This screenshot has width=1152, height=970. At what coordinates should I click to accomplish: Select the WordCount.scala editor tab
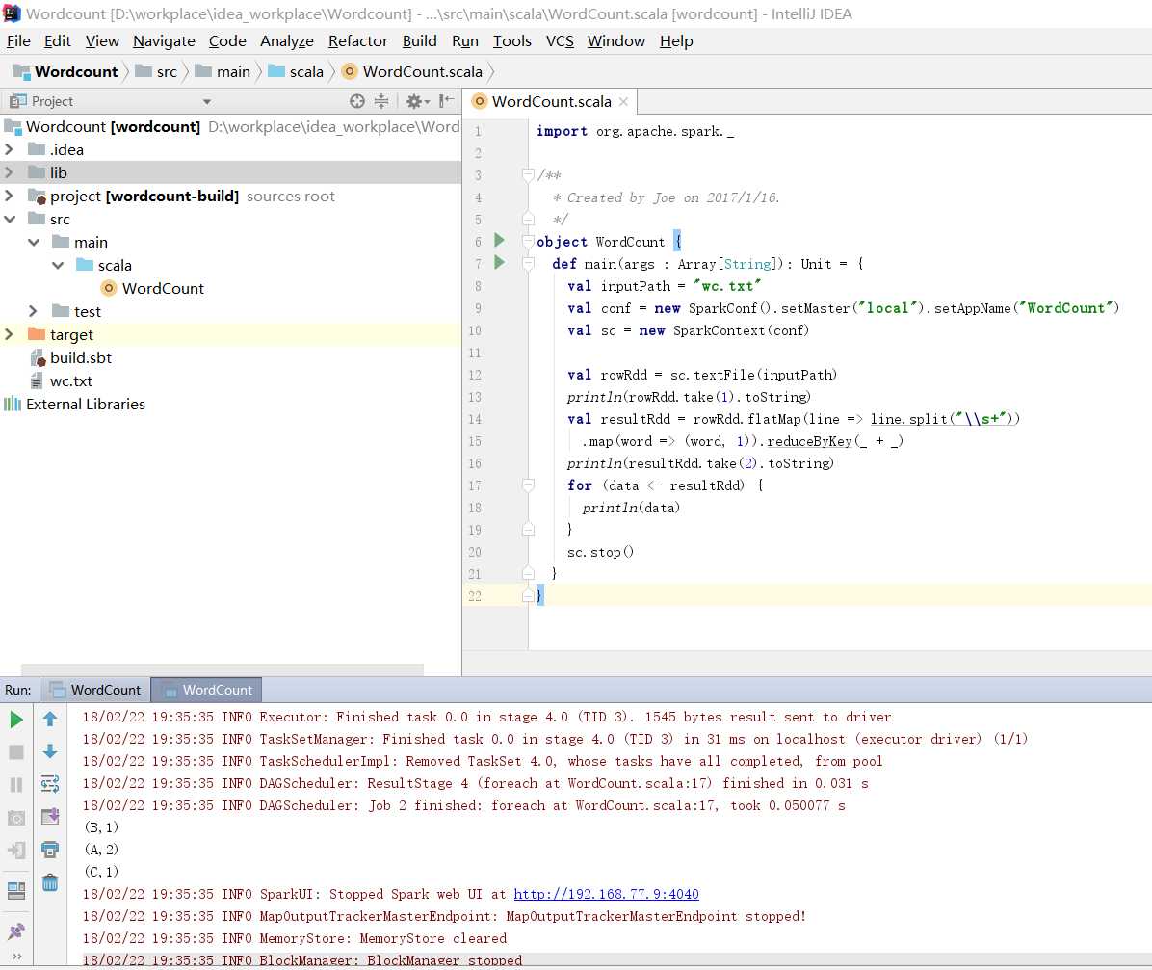pyautogui.click(x=550, y=101)
